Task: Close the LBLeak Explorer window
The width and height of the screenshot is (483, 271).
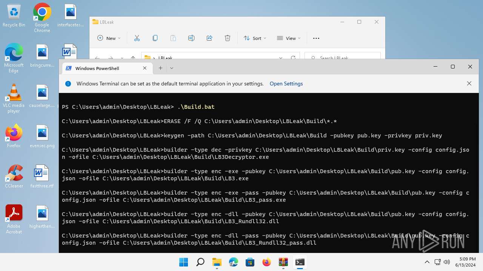Action: 377,22
